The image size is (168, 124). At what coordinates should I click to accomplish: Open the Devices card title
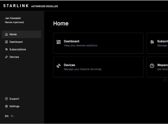pyautogui.click(x=69, y=65)
